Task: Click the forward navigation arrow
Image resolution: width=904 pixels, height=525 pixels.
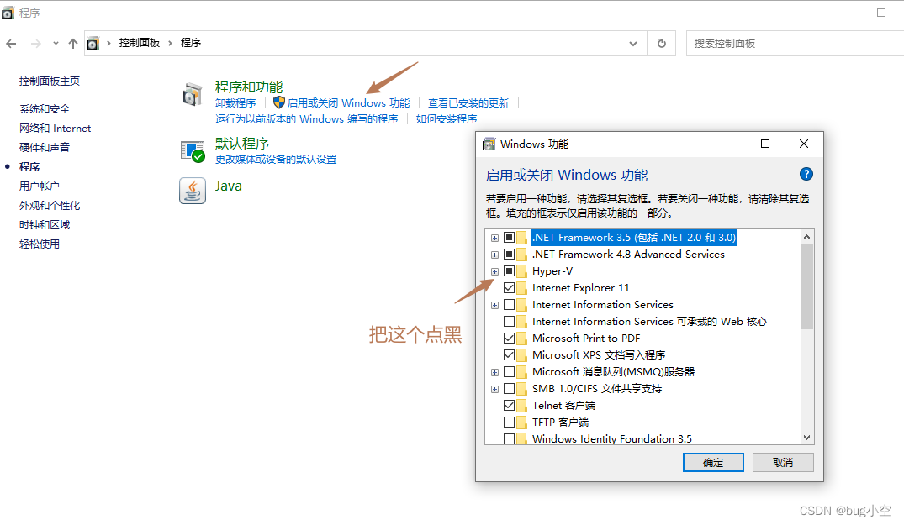Action: click(x=36, y=43)
